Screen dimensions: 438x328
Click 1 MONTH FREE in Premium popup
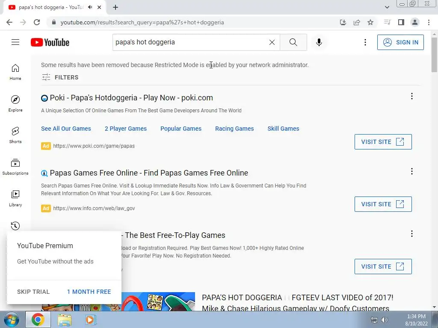(89, 292)
